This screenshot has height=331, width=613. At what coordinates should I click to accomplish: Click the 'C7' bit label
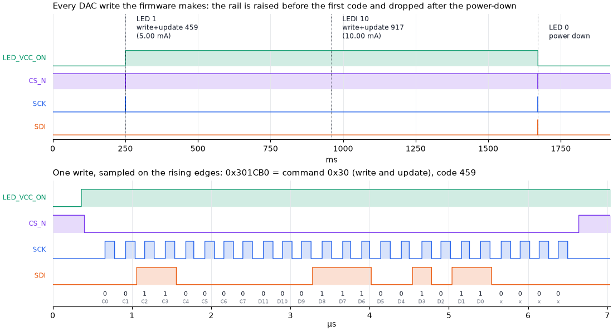(x=243, y=301)
